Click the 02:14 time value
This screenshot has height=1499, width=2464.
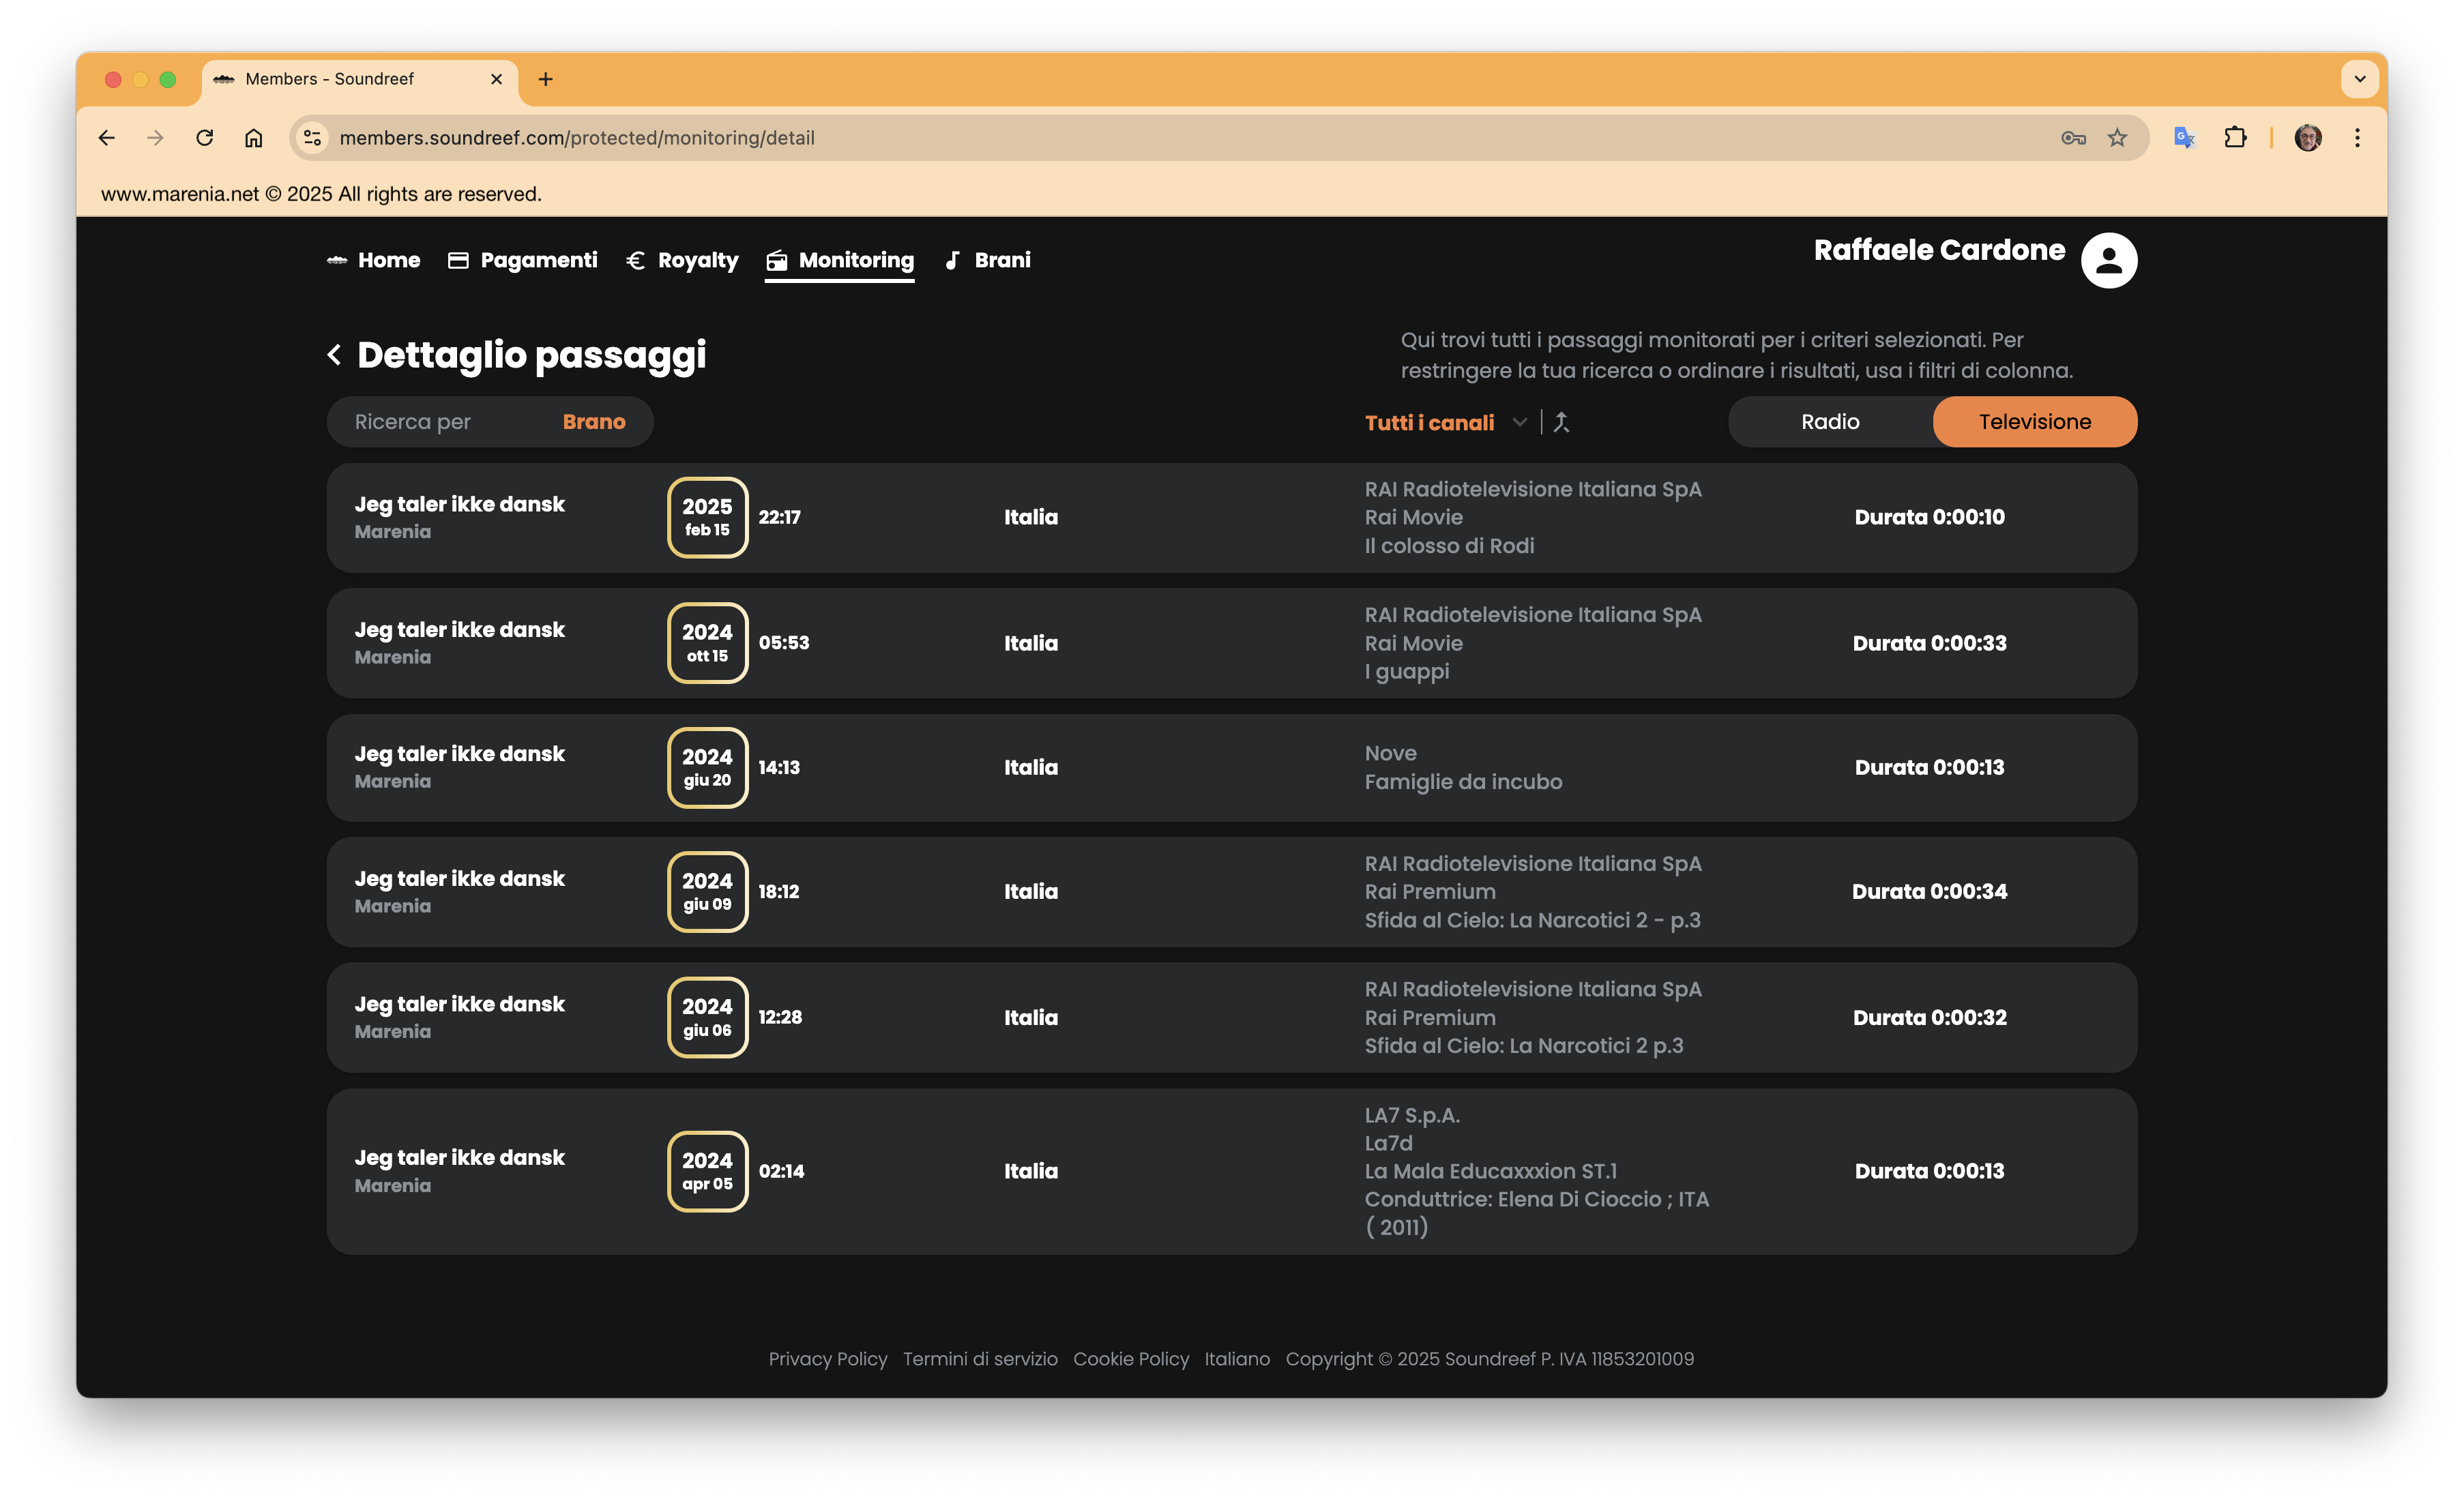pyautogui.click(x=781, y=1171)
